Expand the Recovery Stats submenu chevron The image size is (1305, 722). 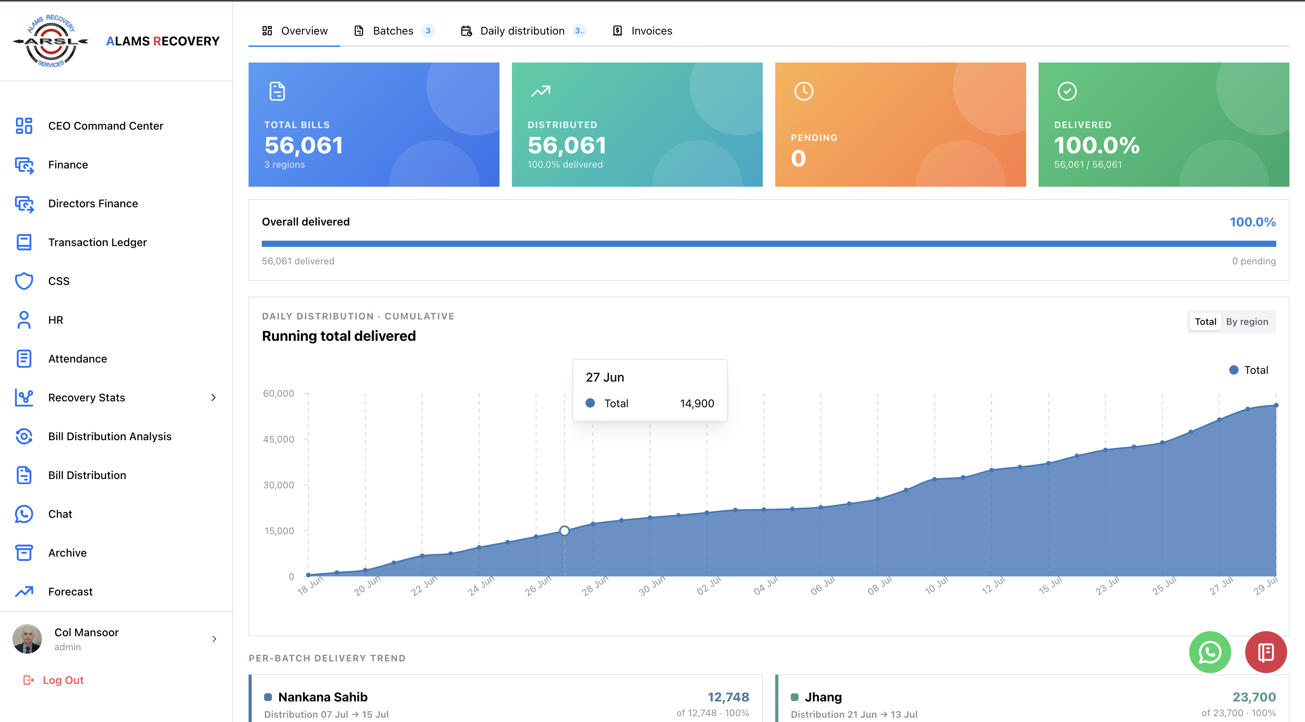(213, 397)
